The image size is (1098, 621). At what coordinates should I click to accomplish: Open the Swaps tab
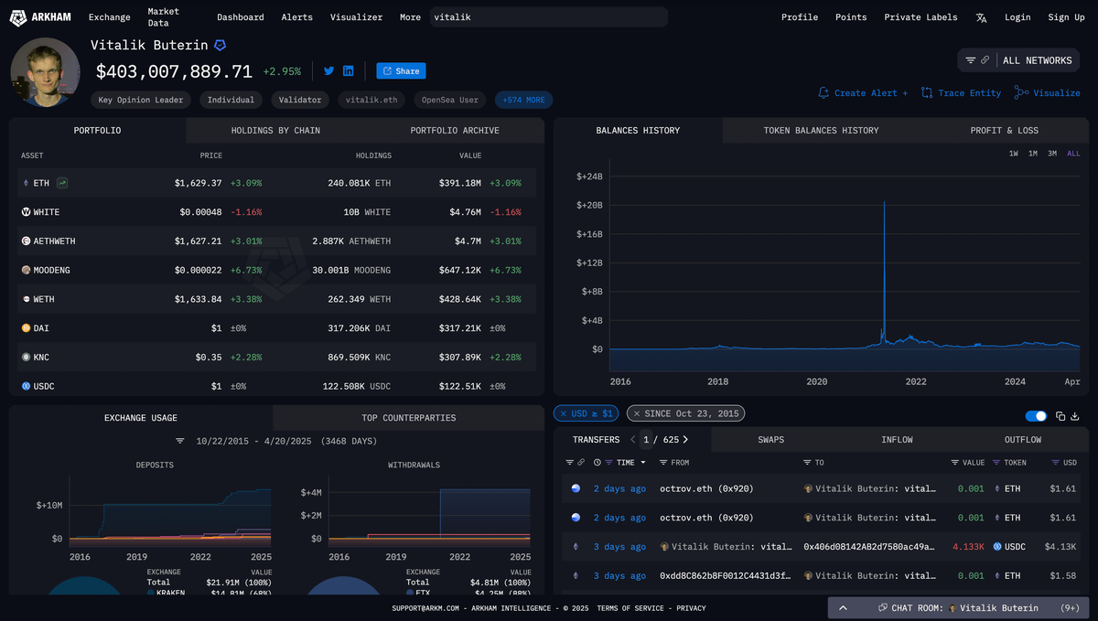click(770, 440)
